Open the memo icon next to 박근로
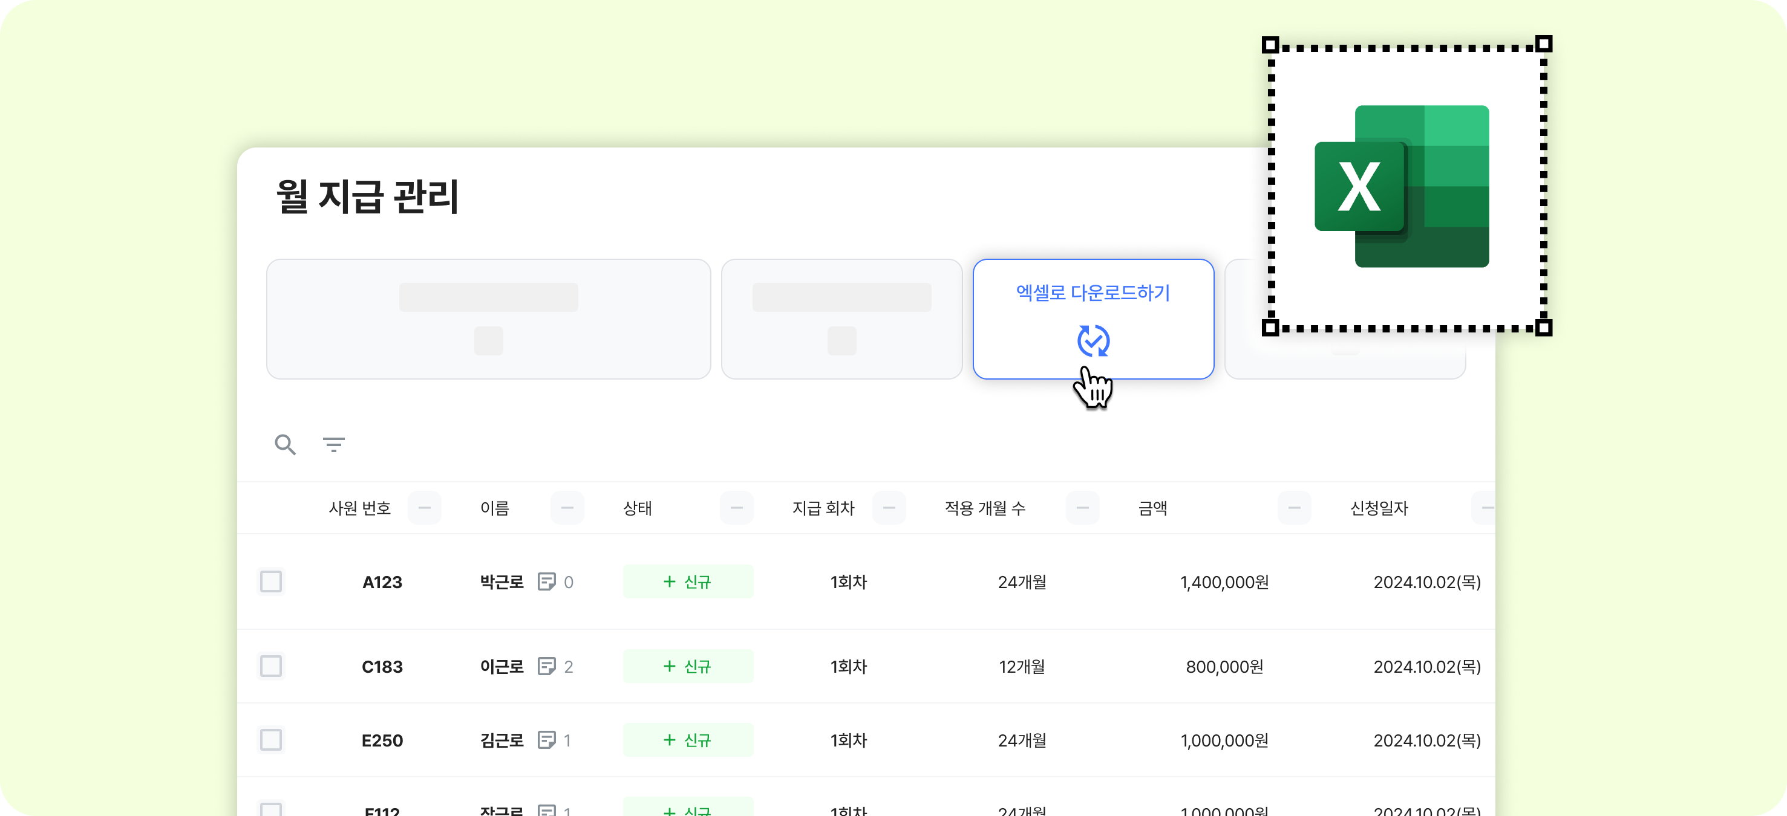1787x816 pixels. (547, 581)
